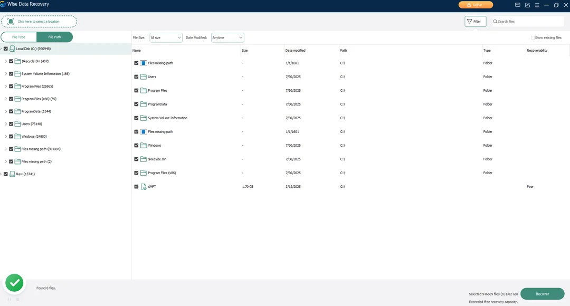Uncheck ProgramData row checkbox in file list
The height and width of the screenshot is (306, 570).
coord(136,104)
